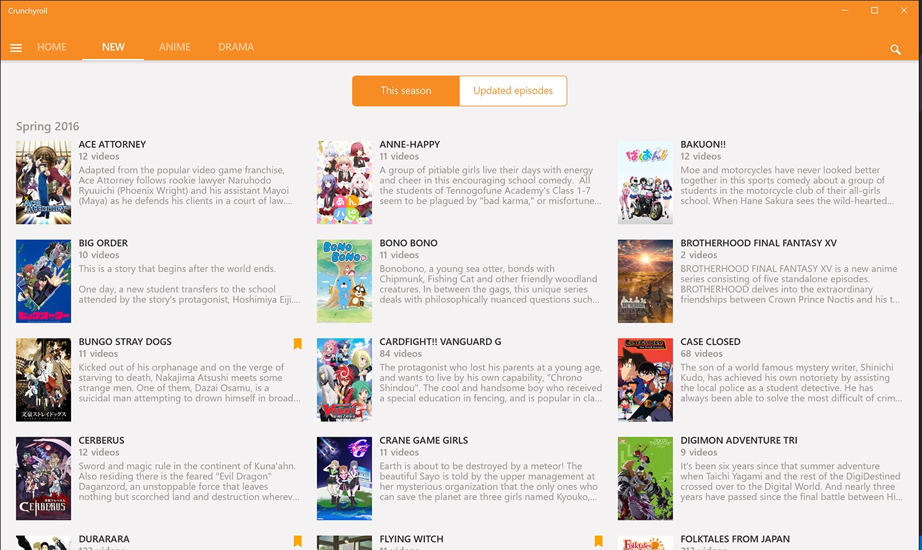Viewport: 922px width, 550px height.
Task: Open Cardfight!! Vanguard G cover thumbnail
Action: tap(344, 380)
